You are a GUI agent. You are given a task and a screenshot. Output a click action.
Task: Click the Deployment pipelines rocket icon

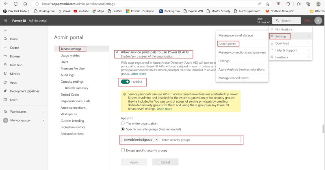tap(5, 91)
